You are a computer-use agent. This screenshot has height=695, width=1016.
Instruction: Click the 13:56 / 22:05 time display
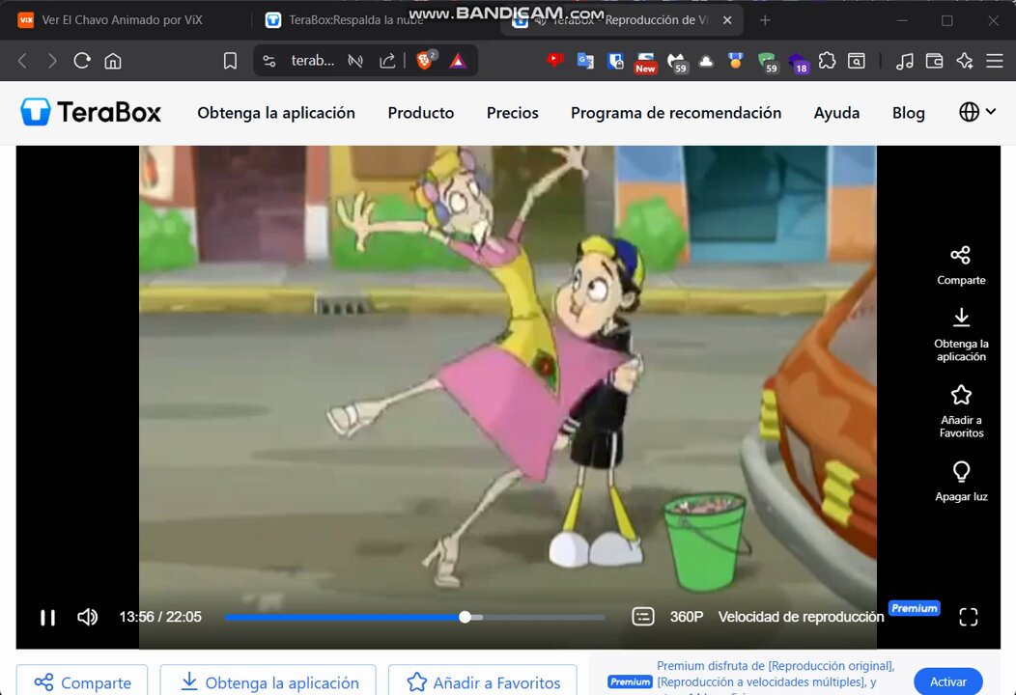[x=160, y=617]
